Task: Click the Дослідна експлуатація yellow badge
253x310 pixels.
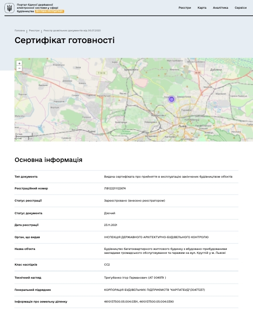Action: coord(50,11)
